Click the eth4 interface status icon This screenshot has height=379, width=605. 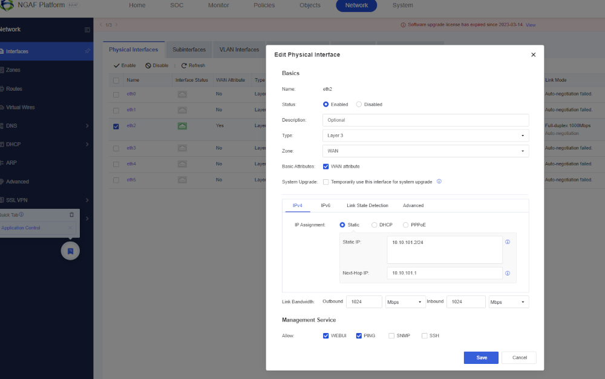182,164
